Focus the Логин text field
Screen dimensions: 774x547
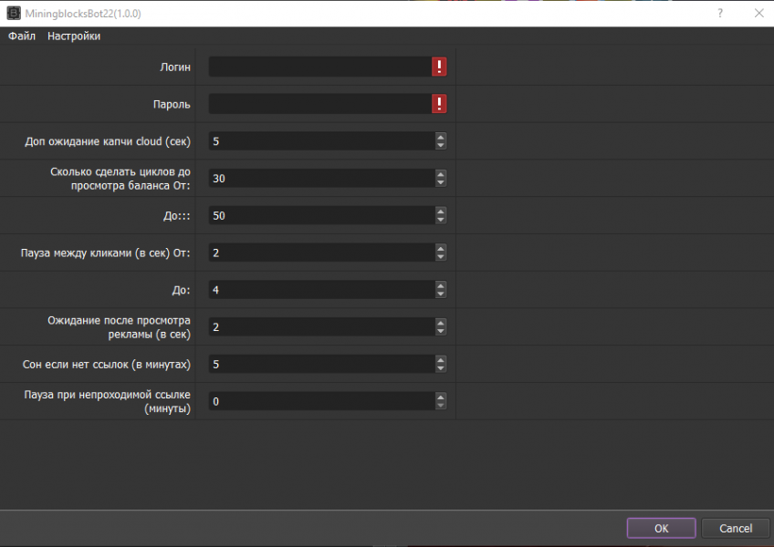[x=319, y=67]
